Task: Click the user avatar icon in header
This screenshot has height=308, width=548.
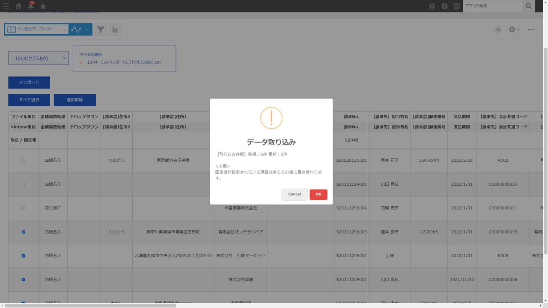Action: [457, 6]
